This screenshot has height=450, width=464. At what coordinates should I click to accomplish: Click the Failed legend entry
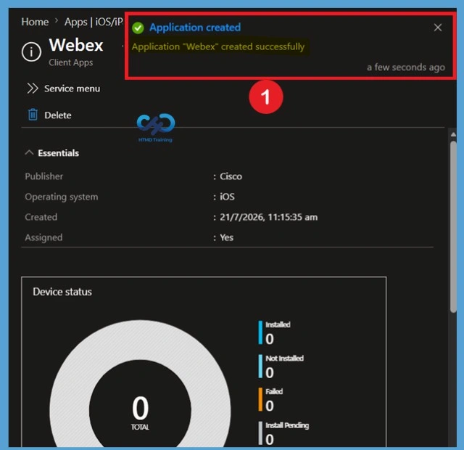coord(270,400)
